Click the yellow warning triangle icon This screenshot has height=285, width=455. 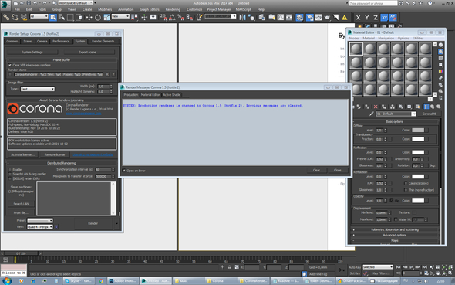[345, 18]
